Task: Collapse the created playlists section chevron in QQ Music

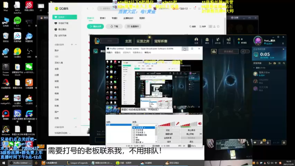Action: [76, 45]
